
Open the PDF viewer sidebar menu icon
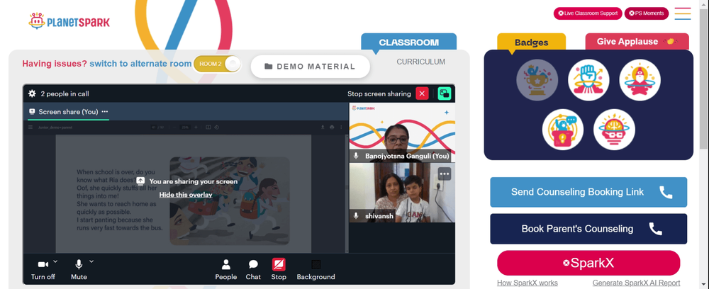pos(30,127)
